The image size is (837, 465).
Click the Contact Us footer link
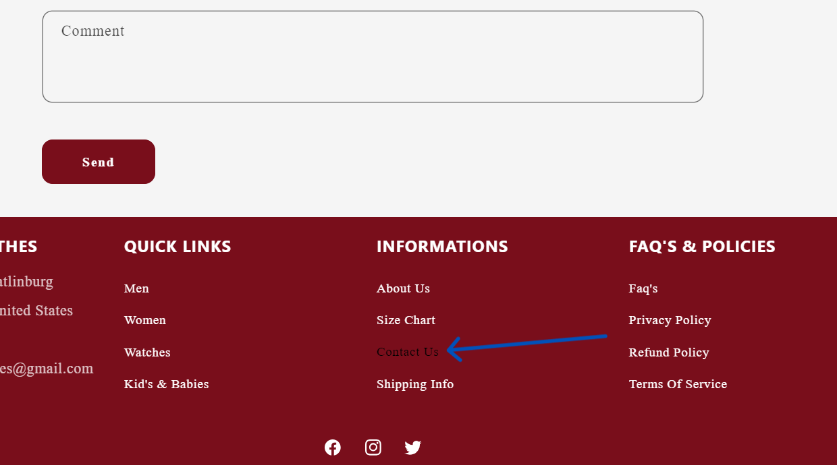(x=408, y=352)
